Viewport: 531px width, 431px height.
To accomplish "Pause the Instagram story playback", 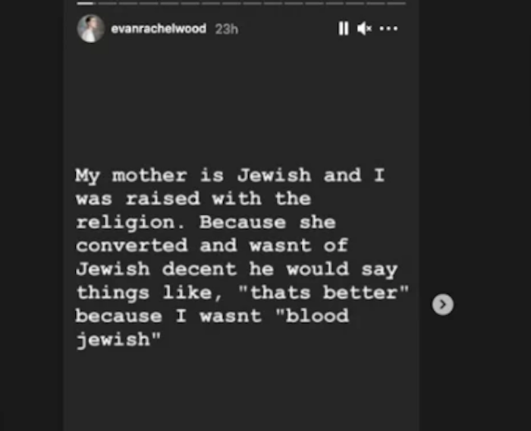I will (343, 29).
